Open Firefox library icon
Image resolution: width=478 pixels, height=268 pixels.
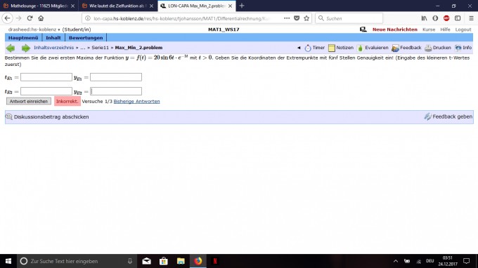[x=424, y=18]
